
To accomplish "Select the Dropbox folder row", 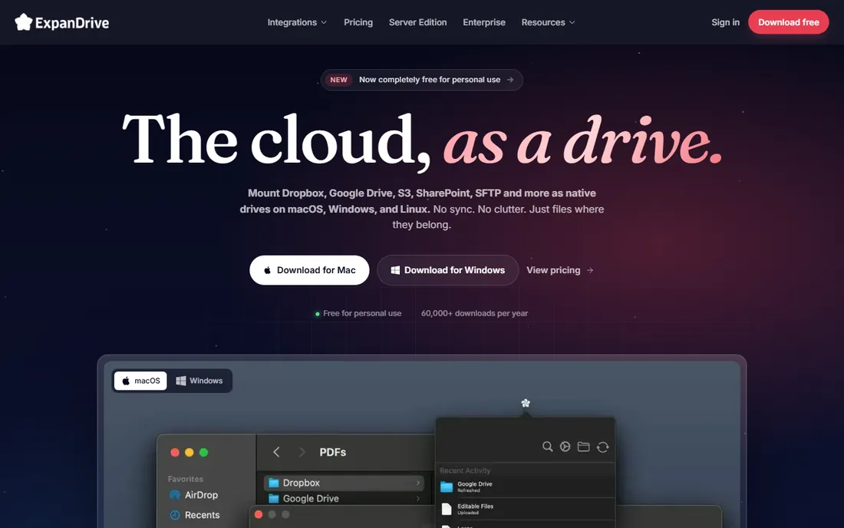I will click(345, 483).
